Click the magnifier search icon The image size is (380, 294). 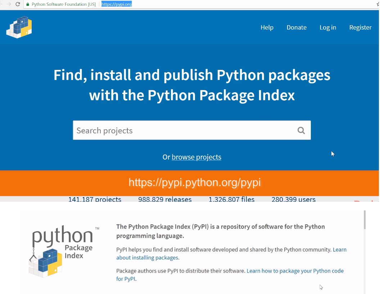tap(301, 130)
